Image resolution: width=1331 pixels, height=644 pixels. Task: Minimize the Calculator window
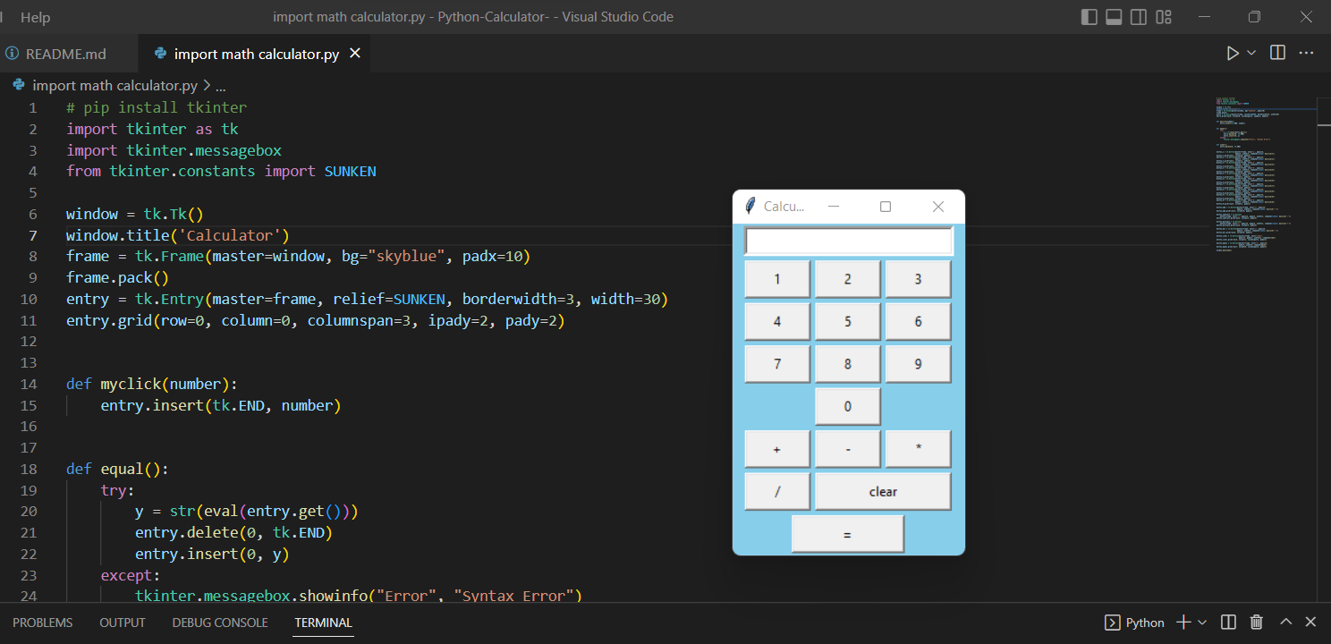coord(834,207)
